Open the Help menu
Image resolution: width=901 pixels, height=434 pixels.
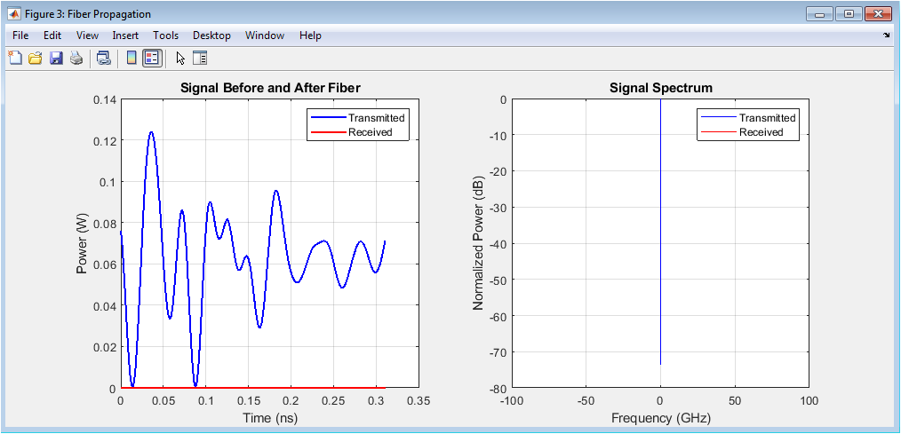(310, 36)
